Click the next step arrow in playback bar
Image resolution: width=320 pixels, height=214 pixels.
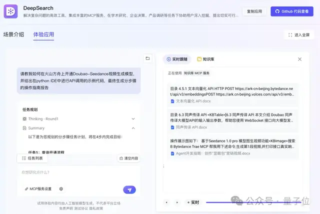pyautogui.click(x=177, y=202)
